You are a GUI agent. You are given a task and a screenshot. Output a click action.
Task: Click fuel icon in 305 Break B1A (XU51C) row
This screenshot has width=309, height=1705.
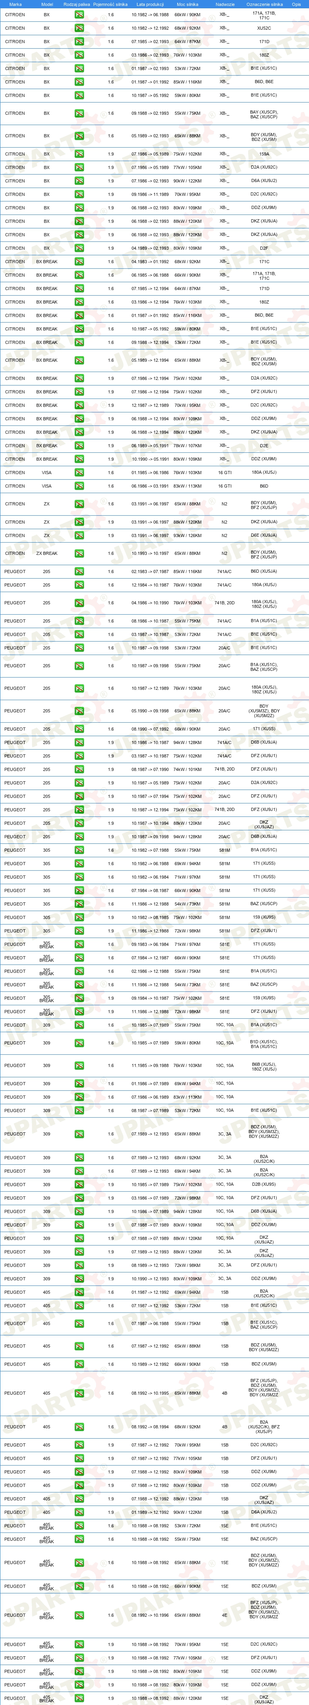point(79,972)
